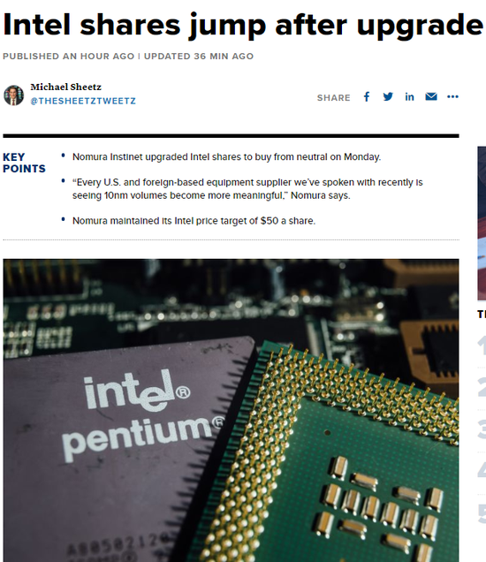Image resolution: width=486 pixels, height=562 pixels.
Task: Click the Intel Pentium chip article image
Action: pos(231,410)
